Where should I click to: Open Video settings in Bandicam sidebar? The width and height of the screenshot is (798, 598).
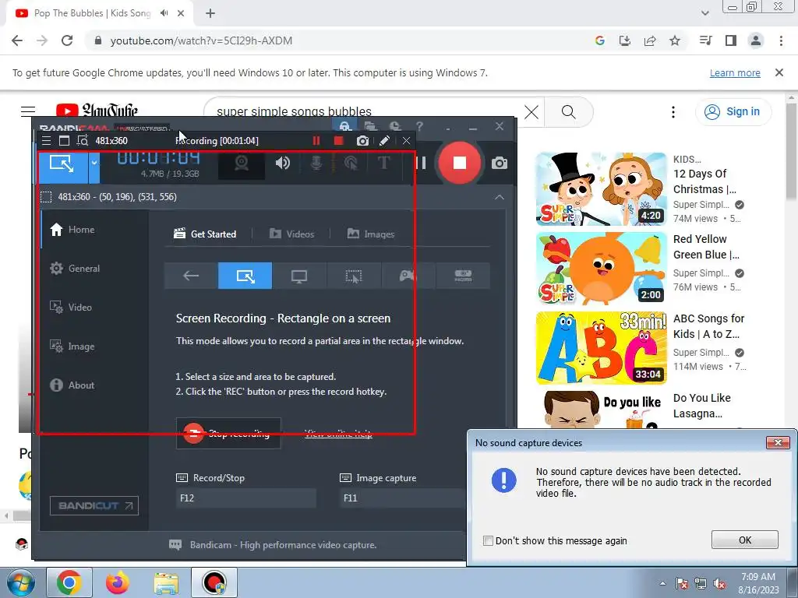tap(71, 307)
